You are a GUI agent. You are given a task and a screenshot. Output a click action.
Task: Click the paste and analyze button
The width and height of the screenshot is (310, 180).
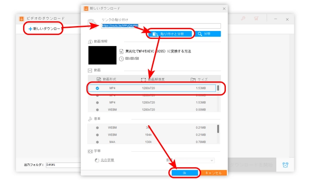pyautogui.click(x=171, y=34)
